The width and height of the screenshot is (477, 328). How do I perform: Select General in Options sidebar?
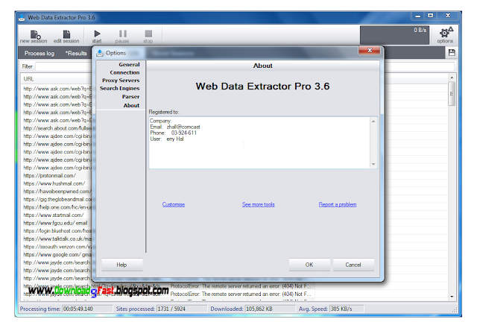(x=129, y=65)
